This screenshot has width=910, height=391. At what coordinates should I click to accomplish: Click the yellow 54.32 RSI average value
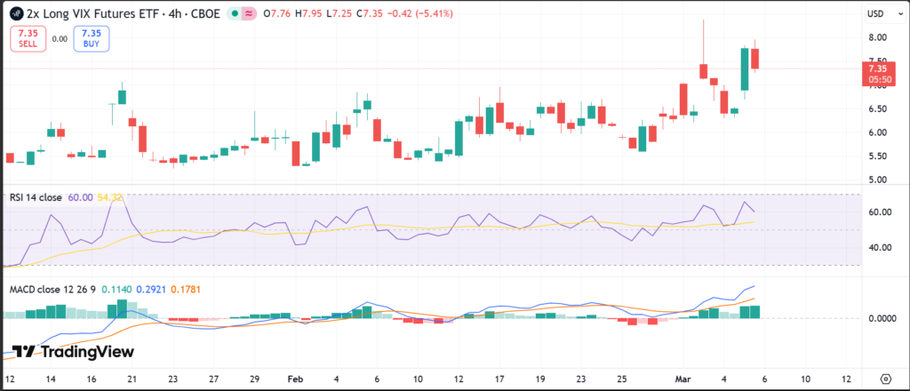point(109,197)
